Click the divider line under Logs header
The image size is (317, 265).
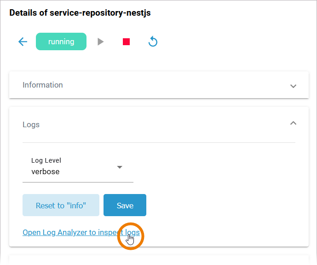pyautogui.click(x=159, y=142)
